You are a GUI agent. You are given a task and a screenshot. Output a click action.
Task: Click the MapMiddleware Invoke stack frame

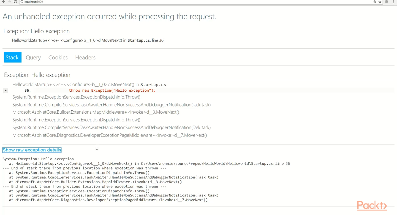coord(96,112)
